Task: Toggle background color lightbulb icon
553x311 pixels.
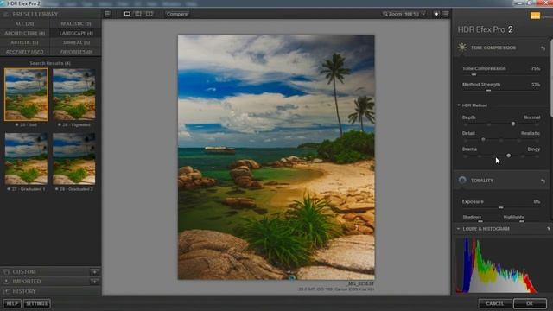Action: tap(436, 14)
